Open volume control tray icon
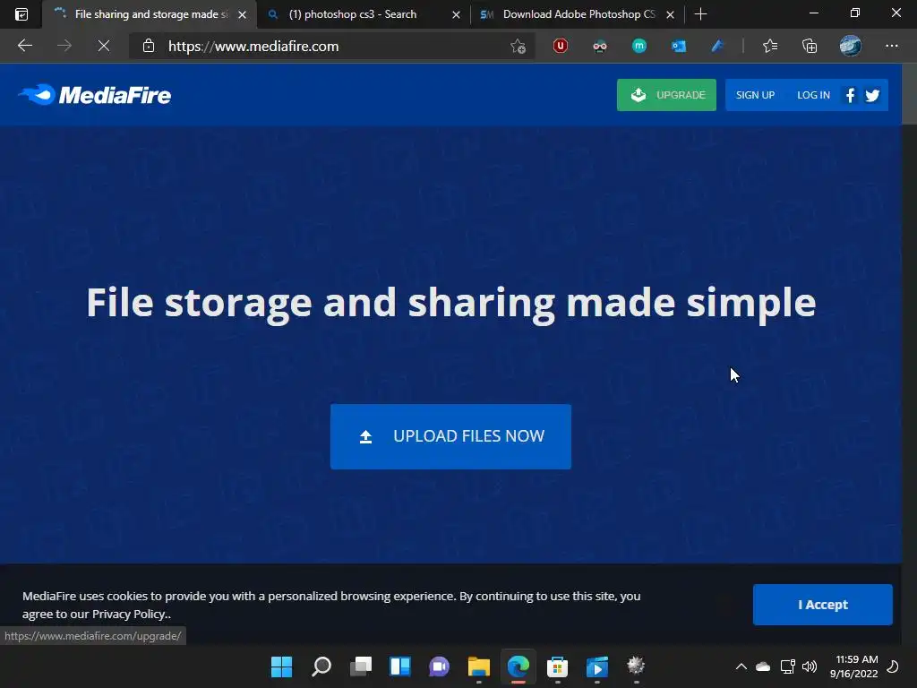This screenshot has width=917, height=688. tap(810, 666)
